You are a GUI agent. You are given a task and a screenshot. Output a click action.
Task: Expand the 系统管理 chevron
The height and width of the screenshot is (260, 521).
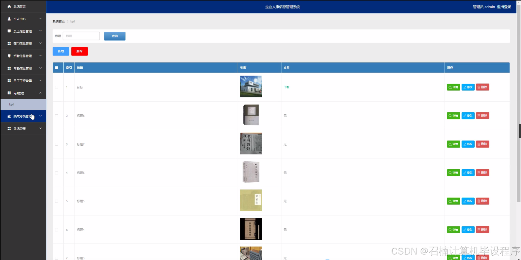click(x=41, y=128)
